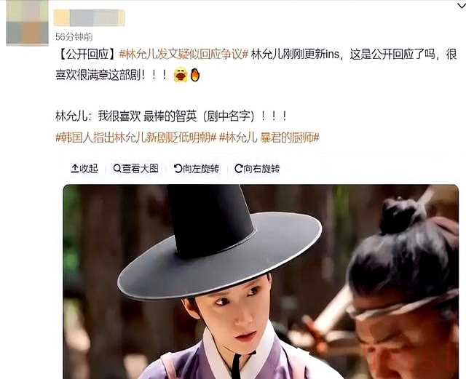Click the blurred user avatar

coord(28,23)
